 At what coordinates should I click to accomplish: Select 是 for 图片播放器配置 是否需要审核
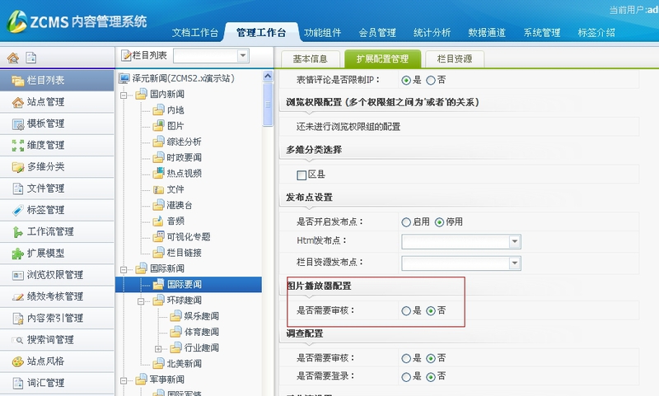click(405, 310)
